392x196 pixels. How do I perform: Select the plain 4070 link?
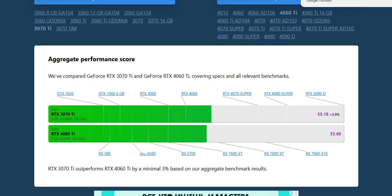point(260,21)
